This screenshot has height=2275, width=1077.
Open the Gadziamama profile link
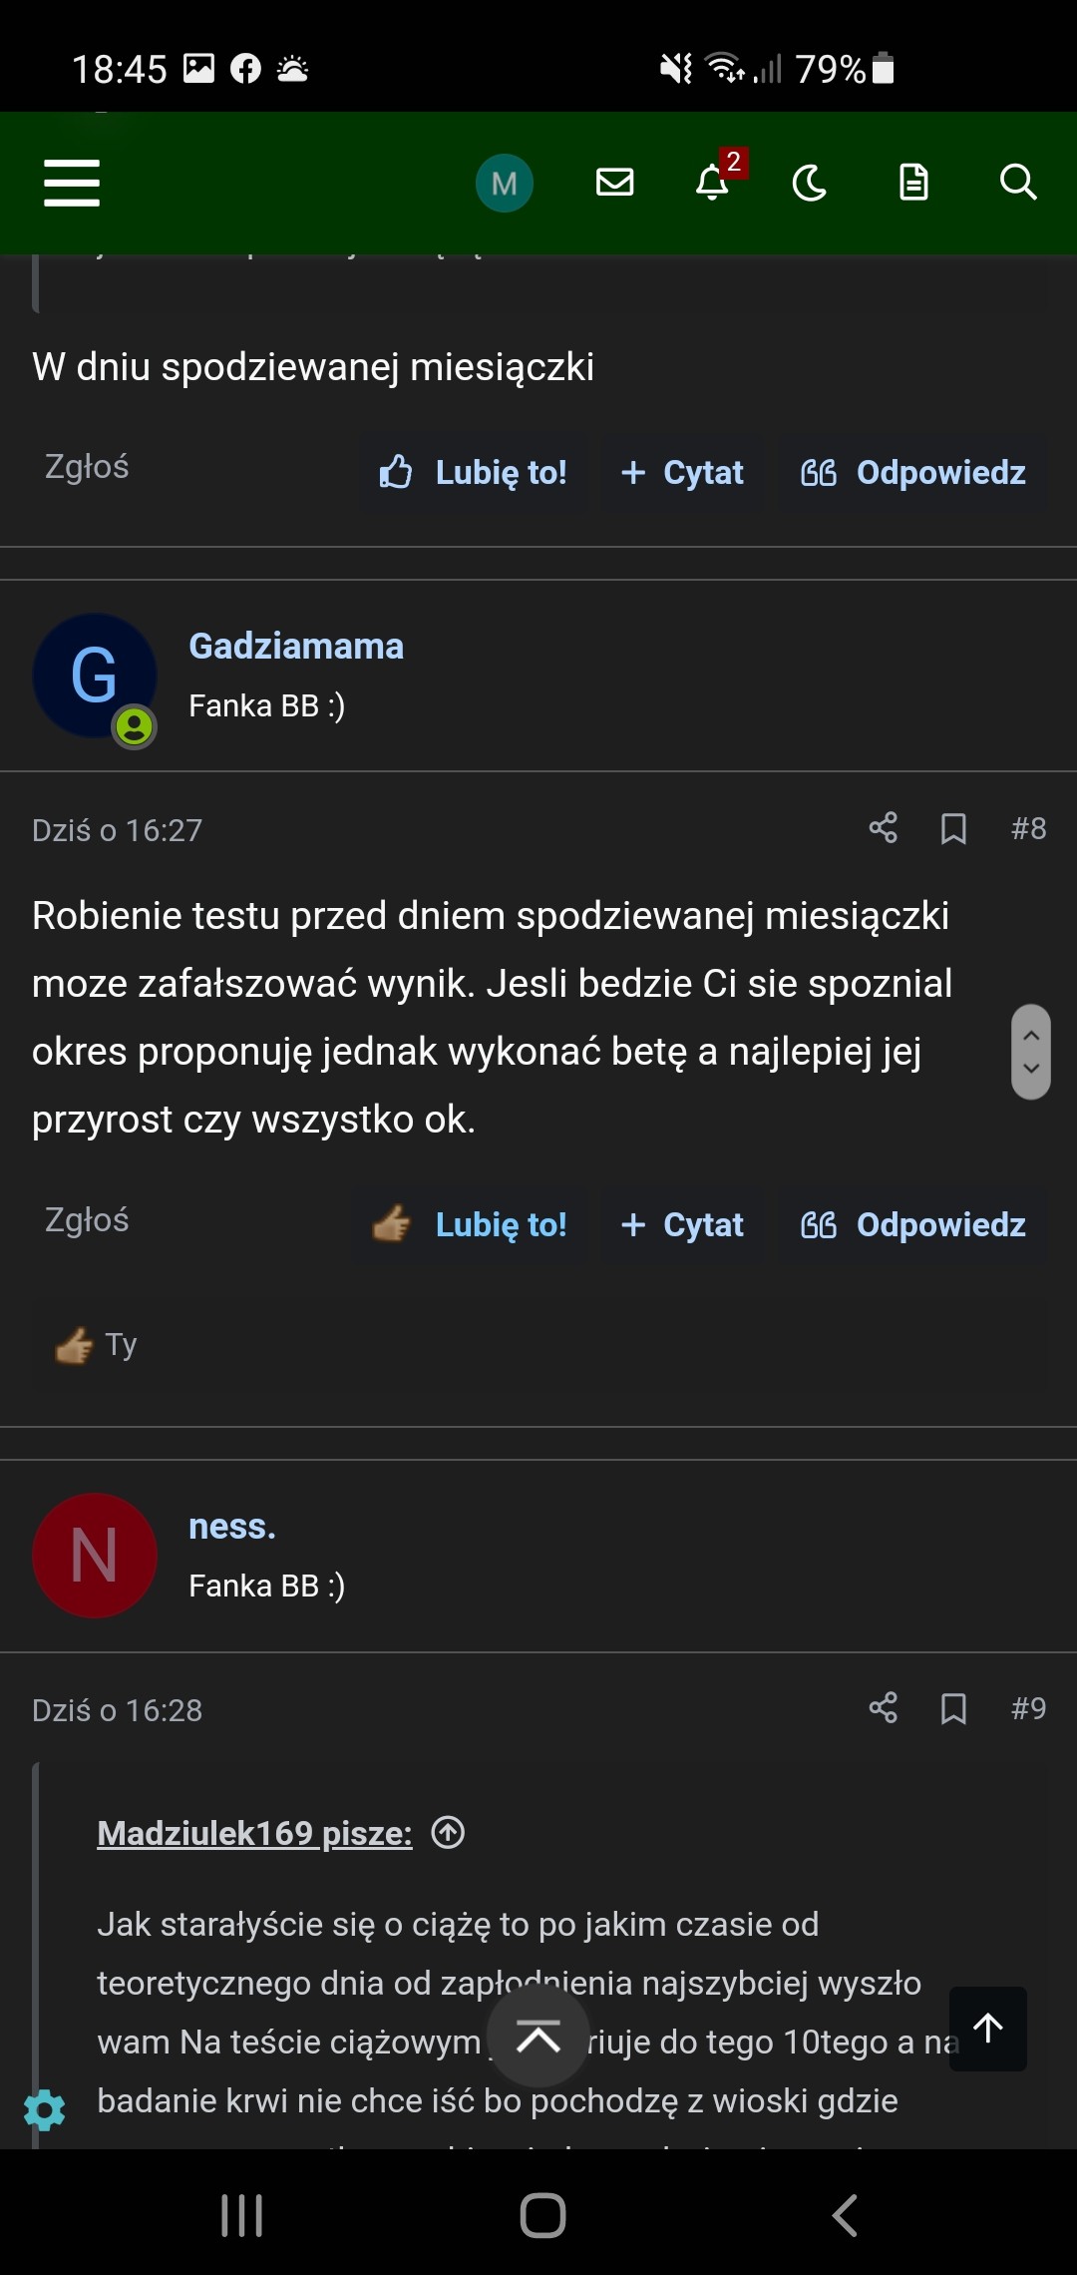coord(296,647)
